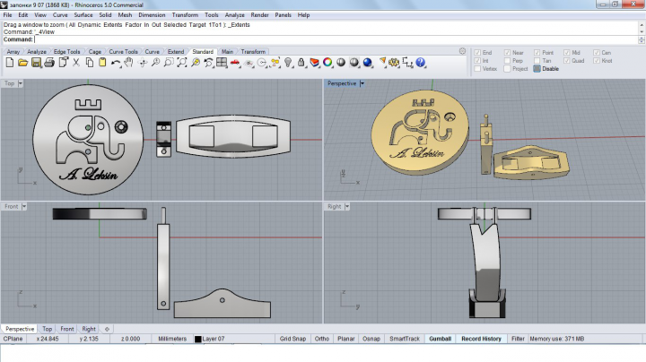Save the model with the floppy disk icon

36,63
